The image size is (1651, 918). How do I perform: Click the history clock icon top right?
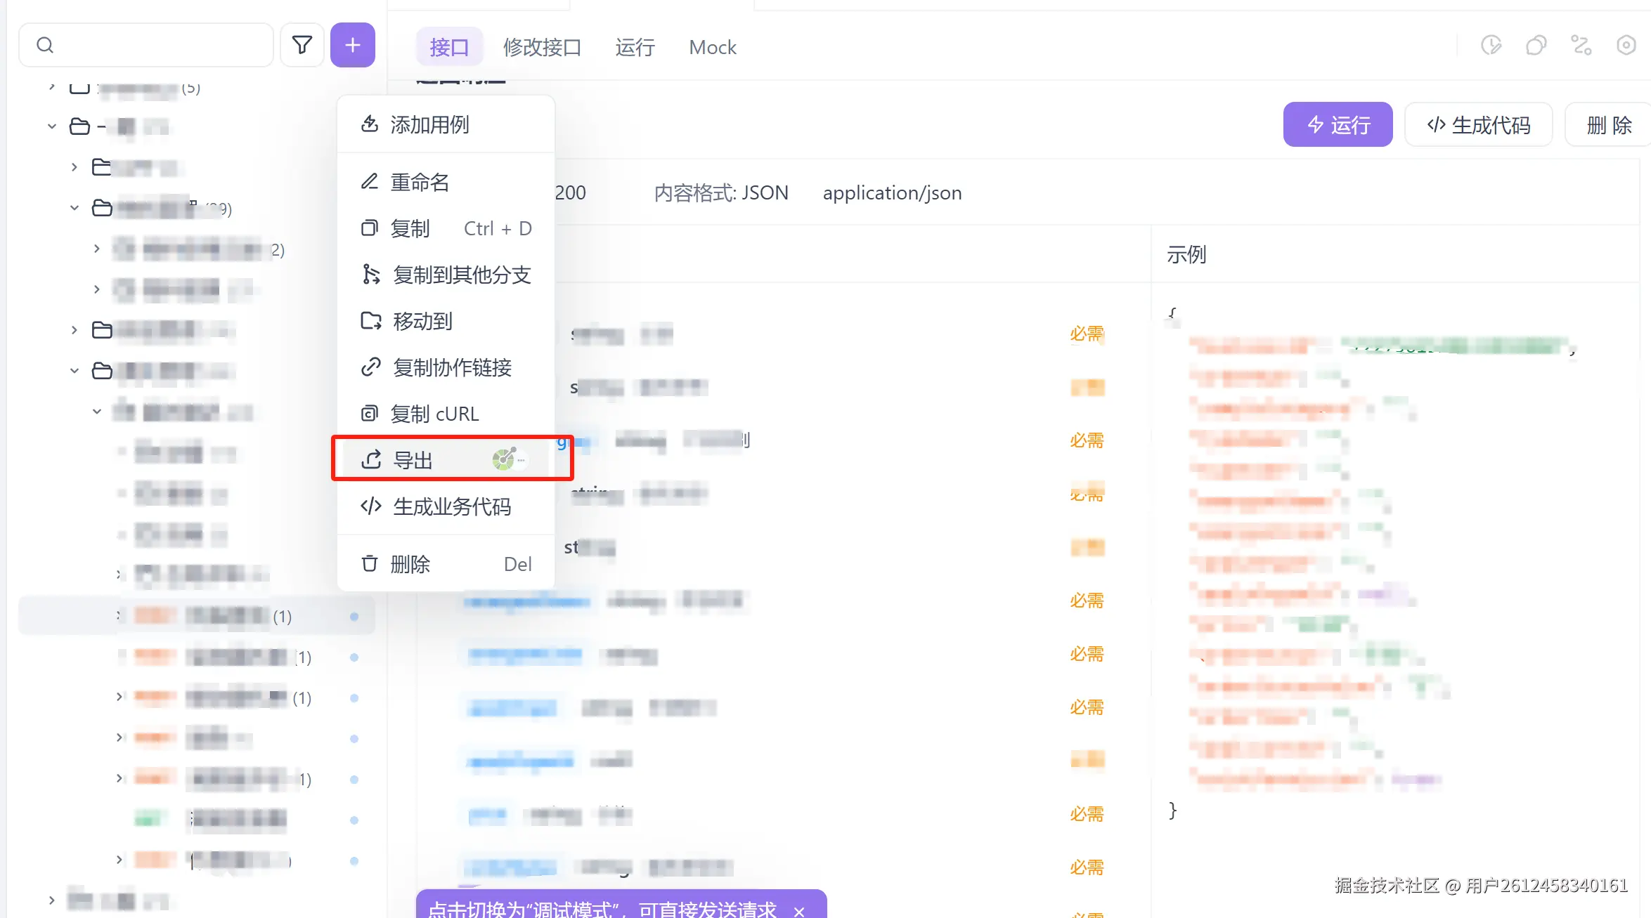point(1491,46)
